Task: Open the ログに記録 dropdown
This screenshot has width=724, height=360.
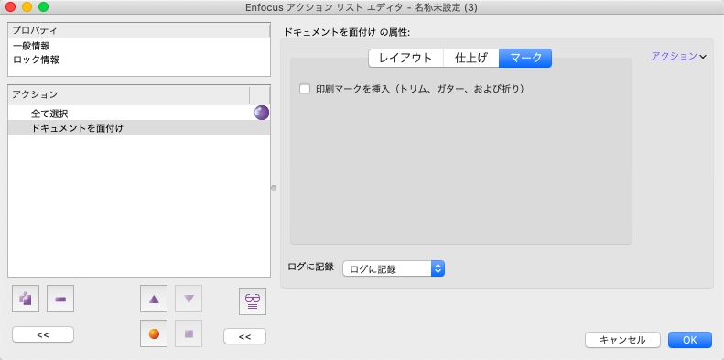Action: 394,268
